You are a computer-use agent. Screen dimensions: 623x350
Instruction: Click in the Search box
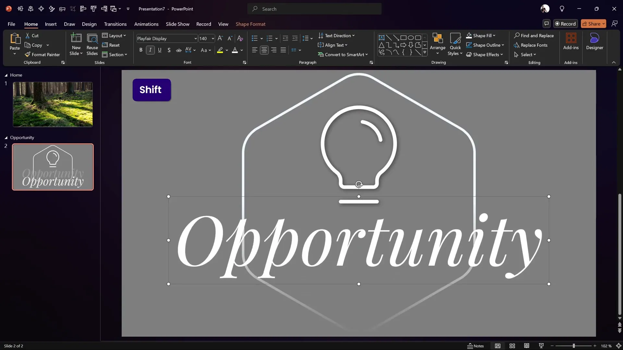coord(314,9)
